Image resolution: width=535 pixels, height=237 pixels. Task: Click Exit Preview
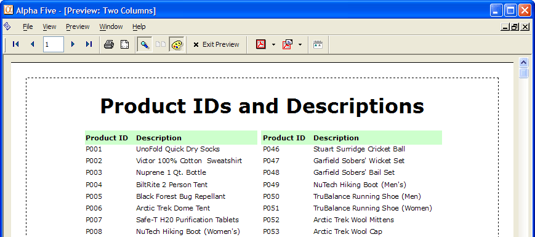216,44
